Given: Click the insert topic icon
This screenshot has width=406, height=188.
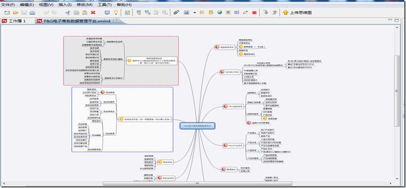Looking at the screenshot, I should click(x=139, y=13).
